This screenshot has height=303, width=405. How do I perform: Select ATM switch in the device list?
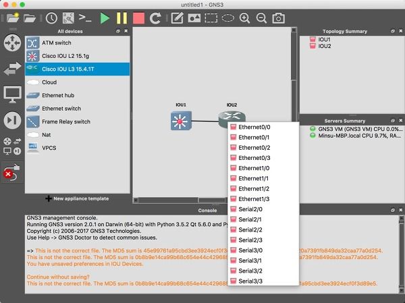click(x=78, y=43)
